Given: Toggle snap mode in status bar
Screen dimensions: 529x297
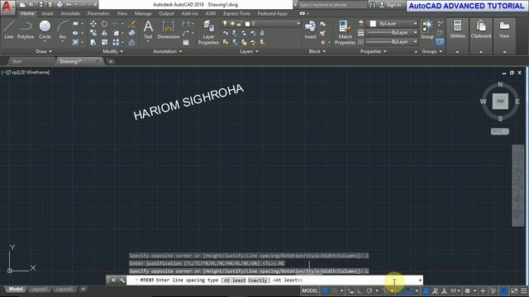Looking at the screenshot, I should (x=334, y=290).
